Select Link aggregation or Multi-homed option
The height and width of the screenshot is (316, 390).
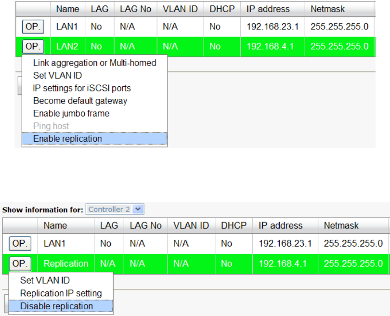(x=94, y=63)
